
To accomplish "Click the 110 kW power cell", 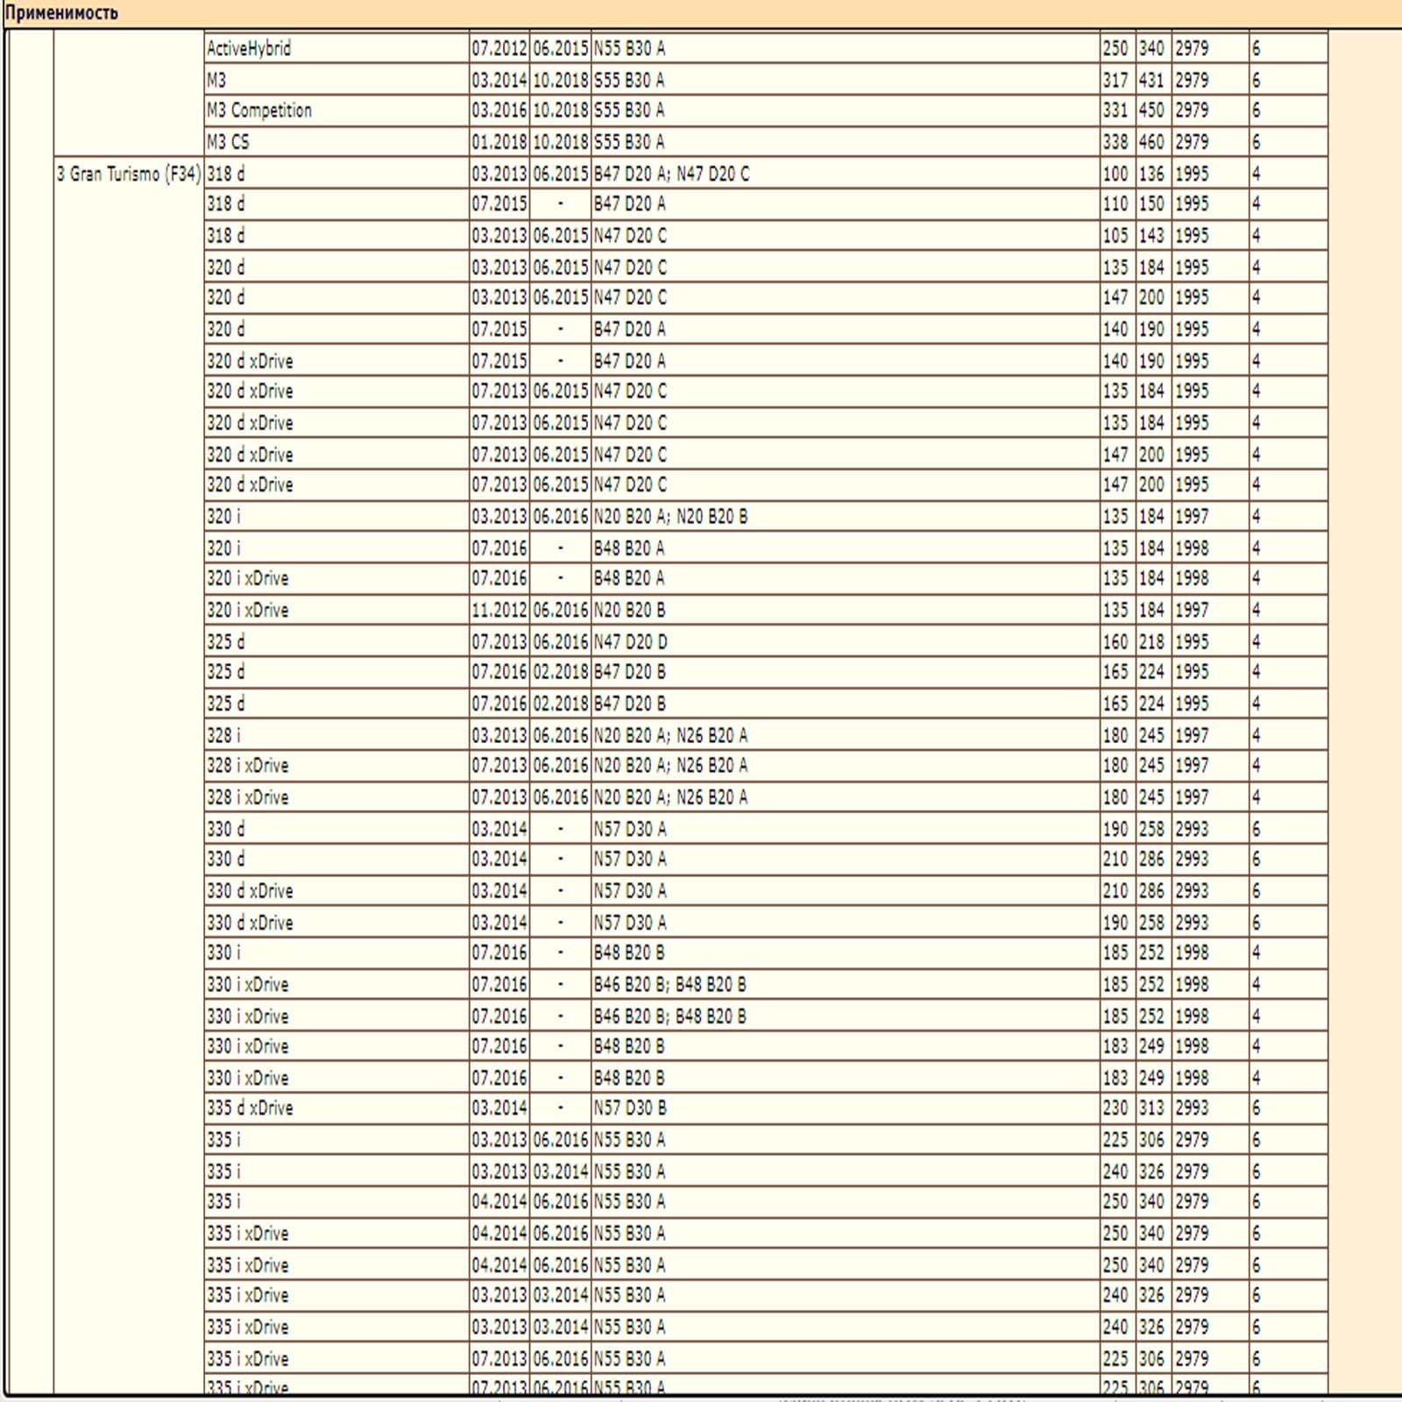I will pos(1115,204).
